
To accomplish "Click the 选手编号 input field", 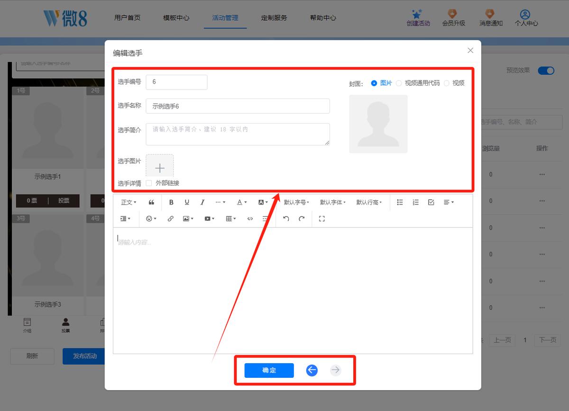I will pyautogui.click(x=176, y=82).
